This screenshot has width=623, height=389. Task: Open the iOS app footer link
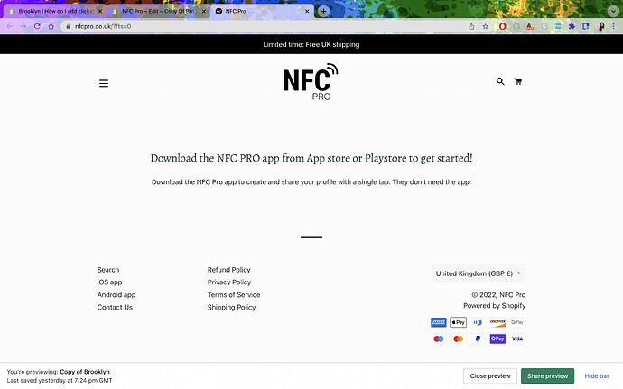tap(109, 282)
